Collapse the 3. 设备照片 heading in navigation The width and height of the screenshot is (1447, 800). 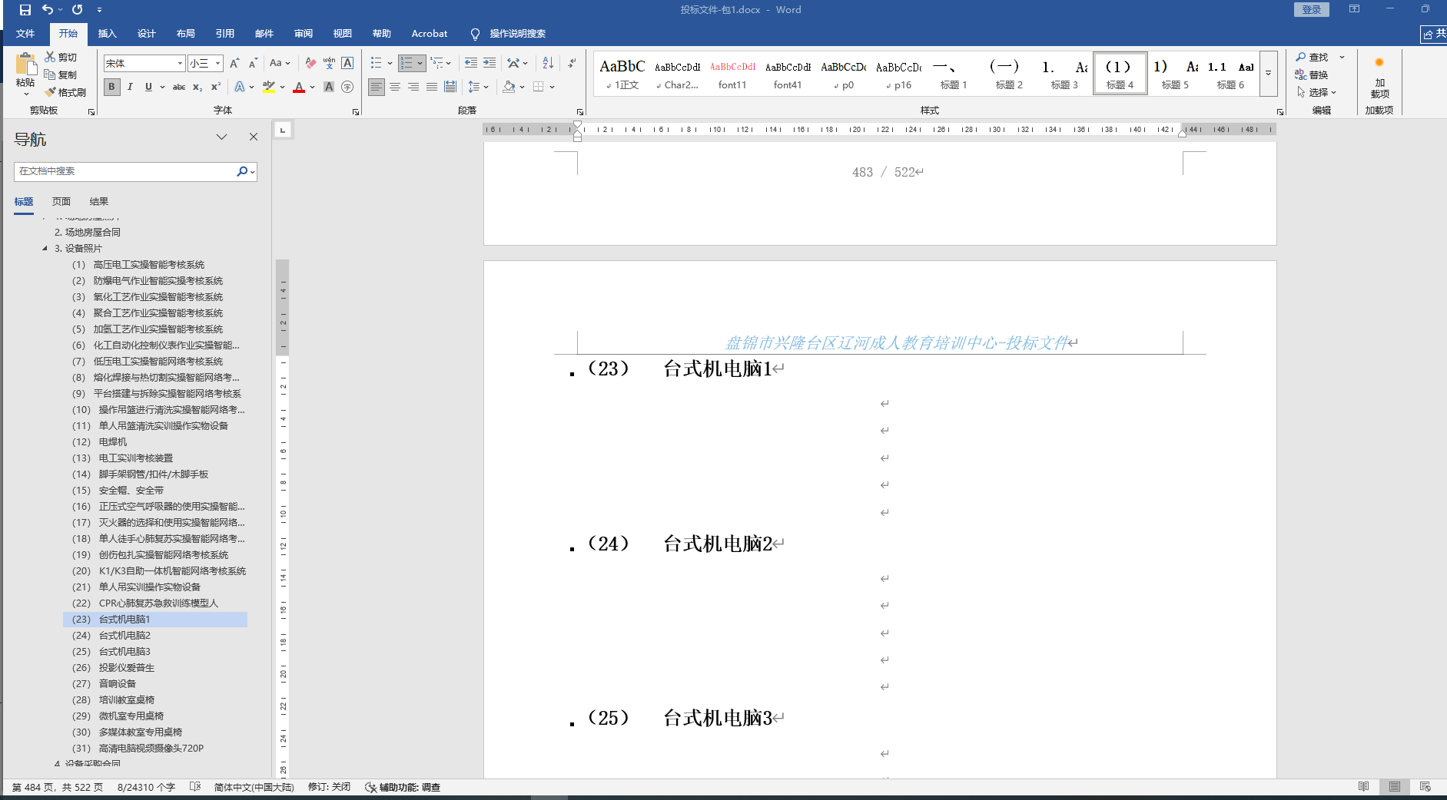[x=45, y=248]
